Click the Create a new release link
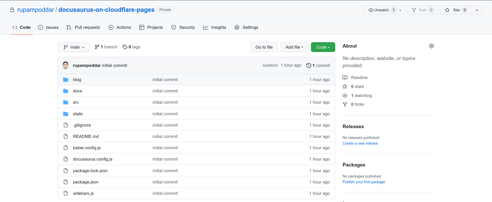Screen dimensions: 492x202 [360, 144]
